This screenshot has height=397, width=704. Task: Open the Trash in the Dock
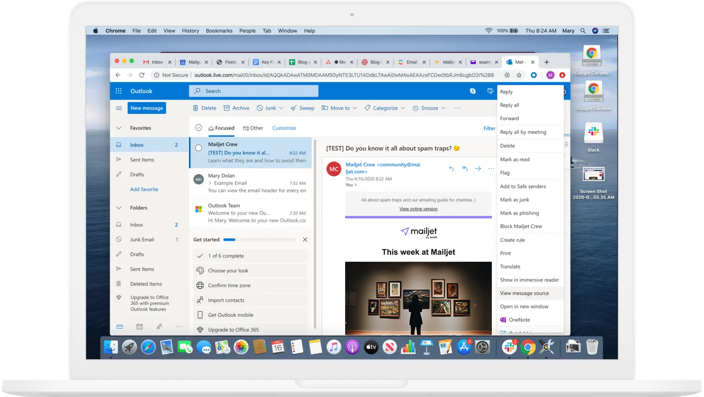coord(592,347)
